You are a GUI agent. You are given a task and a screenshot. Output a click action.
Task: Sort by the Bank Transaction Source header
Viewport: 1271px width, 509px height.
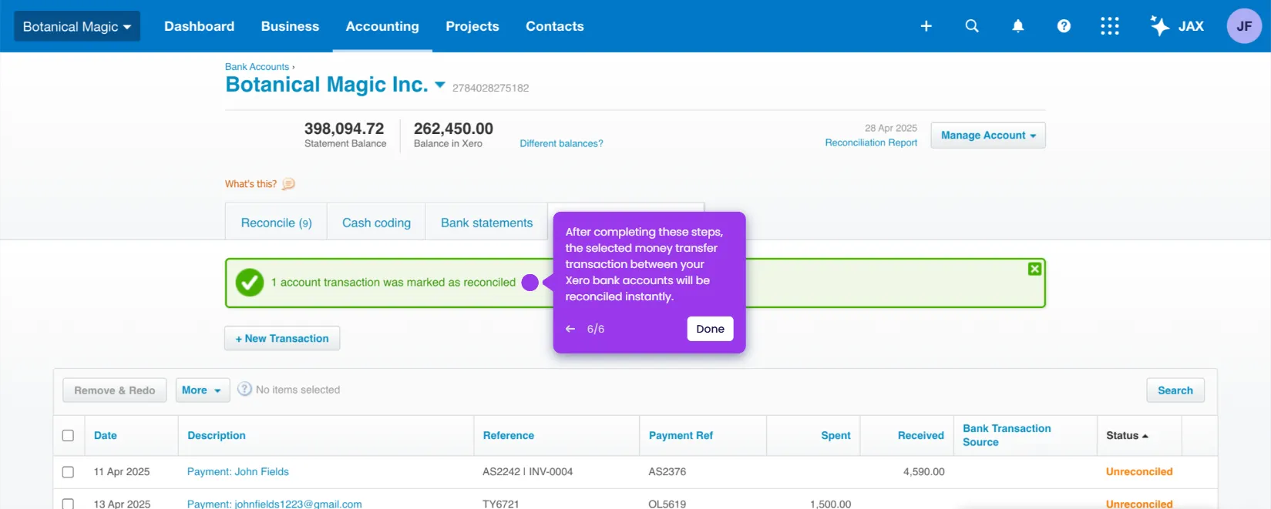1007,435
